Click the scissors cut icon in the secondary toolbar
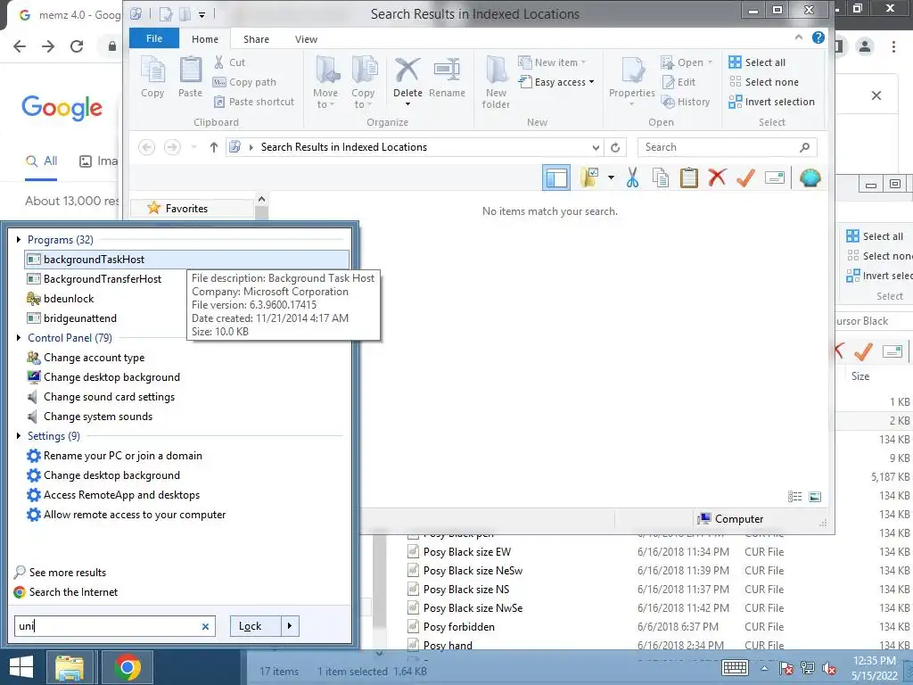The width and height of the screenshot is (913, 685). [632, 177]
